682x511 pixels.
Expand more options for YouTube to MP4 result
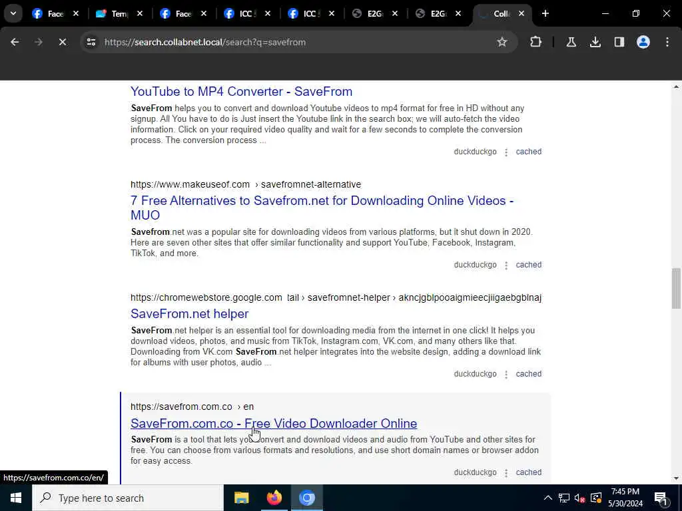506,152
